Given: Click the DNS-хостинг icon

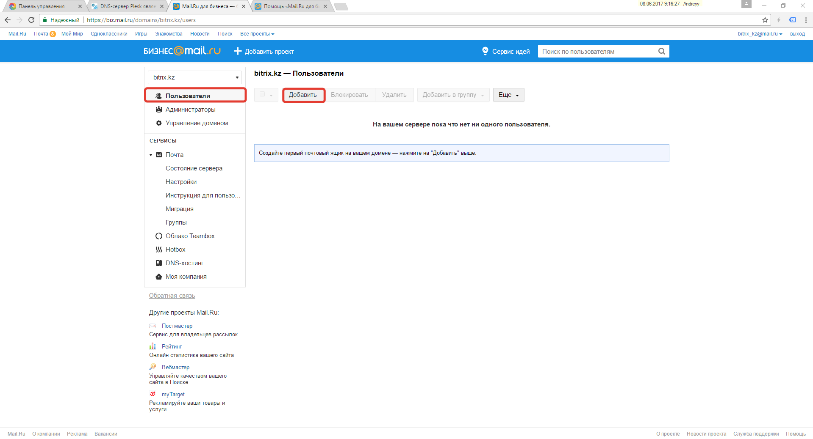Looking at the screenshot, I should (x=158, y=263).
